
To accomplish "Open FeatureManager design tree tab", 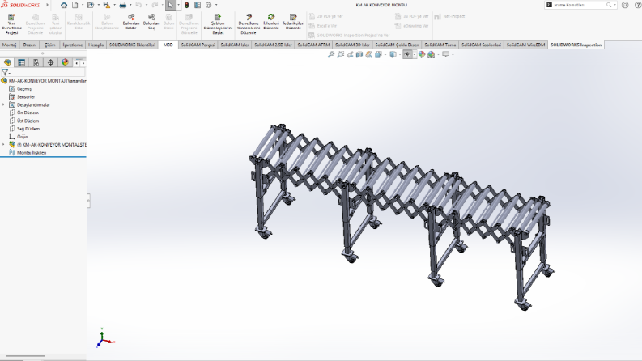I will point(7,62).
